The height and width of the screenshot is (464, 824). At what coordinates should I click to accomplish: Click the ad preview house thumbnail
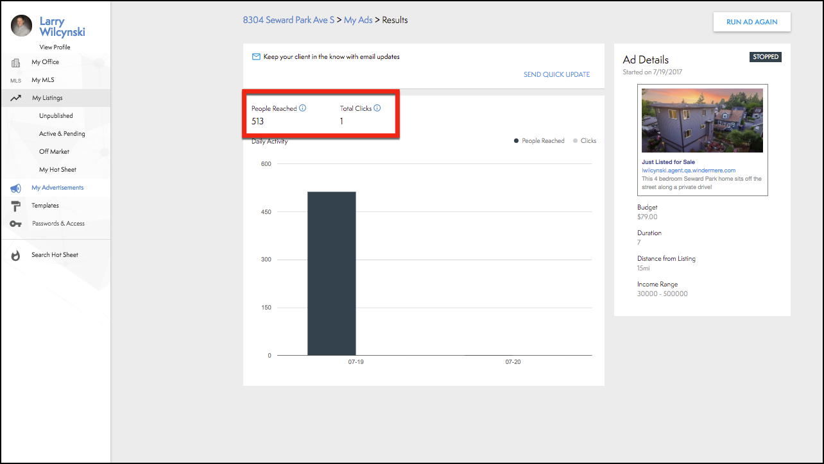(702, 120)
